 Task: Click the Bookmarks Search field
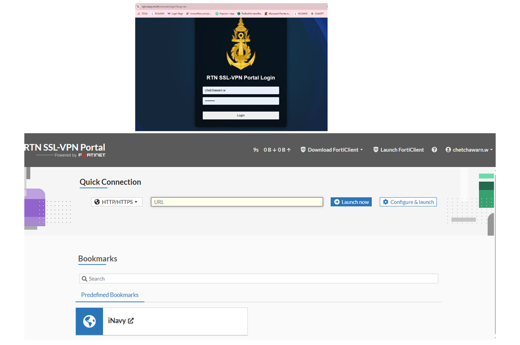(x=258, y=278)
